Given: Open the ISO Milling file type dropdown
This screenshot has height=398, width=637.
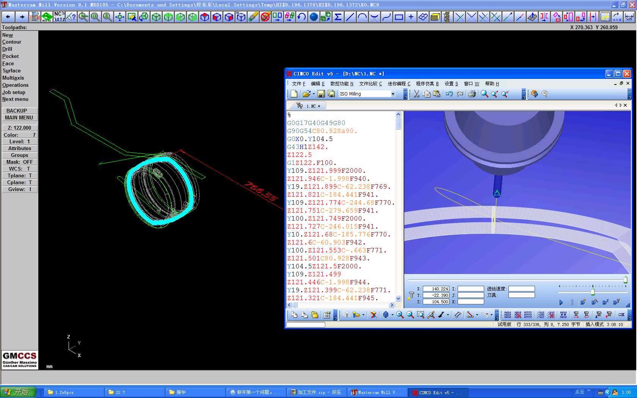Looking at the screenshot, I should (x=393, y=94).
